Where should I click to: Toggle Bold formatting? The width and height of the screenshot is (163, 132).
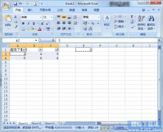pyautogui.click(x=23, y=23)
